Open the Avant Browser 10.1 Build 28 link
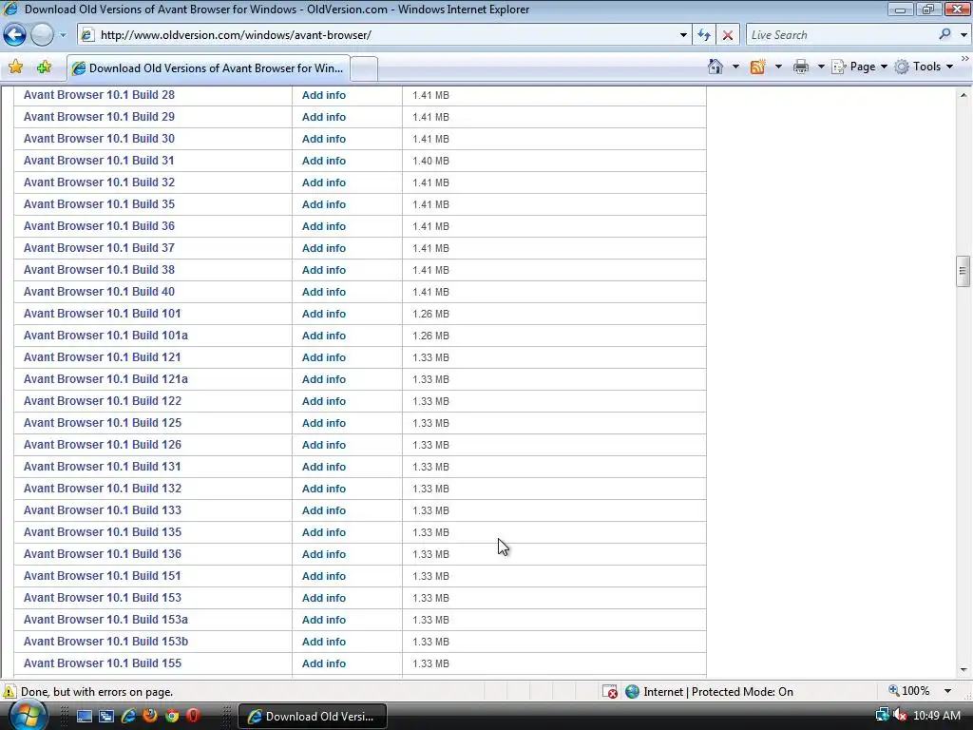The image size is (973, 730). pos(99,95)
